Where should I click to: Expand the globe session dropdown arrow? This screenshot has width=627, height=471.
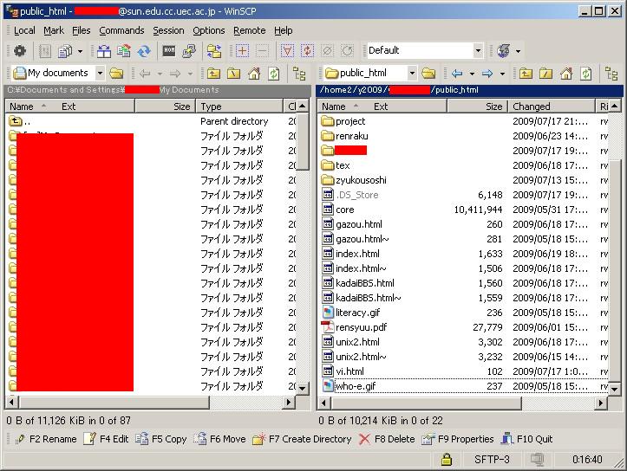click(x=519, y=51)
